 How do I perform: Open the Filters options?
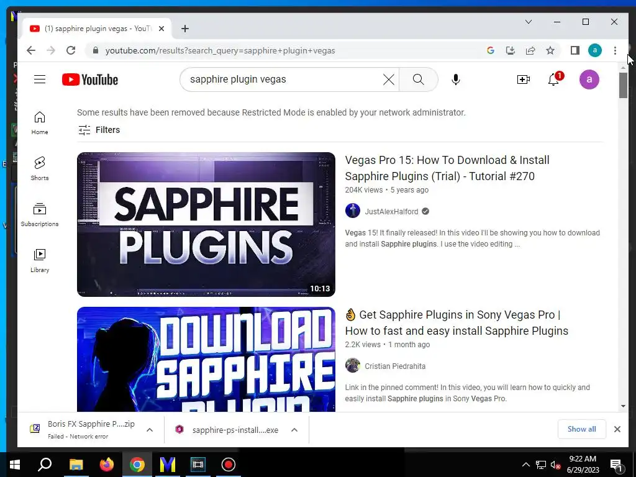click(x=99, y=130)
